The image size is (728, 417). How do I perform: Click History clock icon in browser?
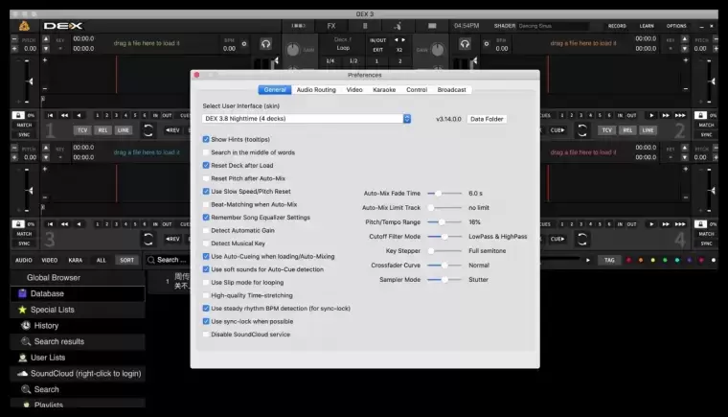pyautogui.click(x=26, y=325)
